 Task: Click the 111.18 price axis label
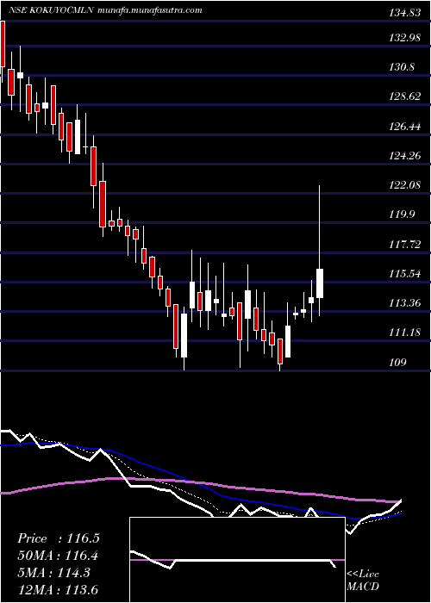pos(404,333)
